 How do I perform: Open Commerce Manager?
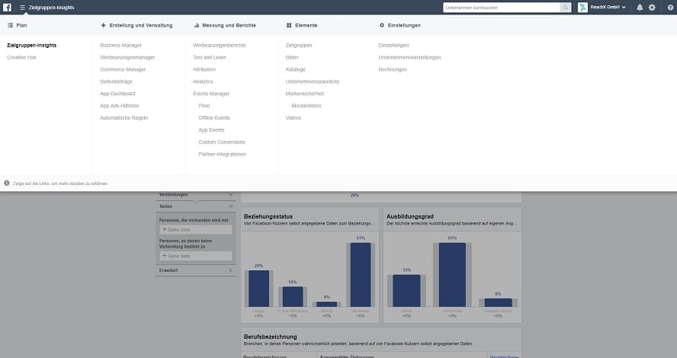123,69
